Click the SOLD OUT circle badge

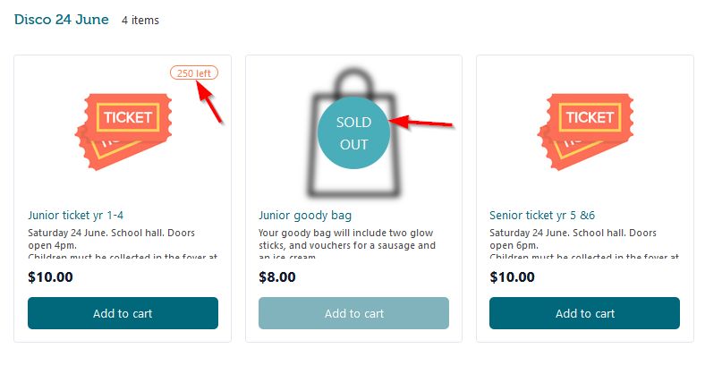click(x=353, y=133)
